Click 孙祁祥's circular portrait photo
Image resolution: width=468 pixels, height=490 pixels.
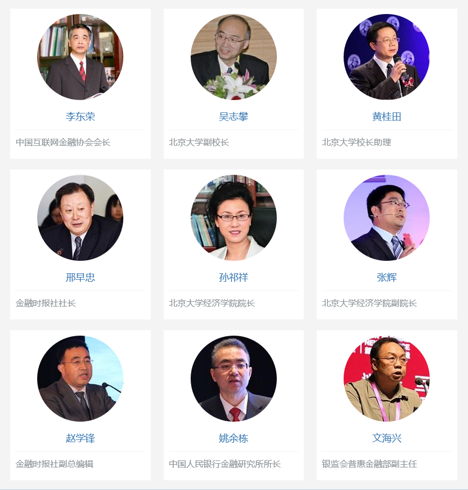[233, 218]
